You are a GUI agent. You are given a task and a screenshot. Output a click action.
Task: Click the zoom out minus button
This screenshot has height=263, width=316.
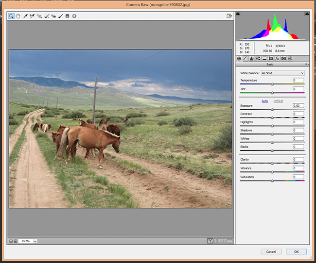click(11, 241)
